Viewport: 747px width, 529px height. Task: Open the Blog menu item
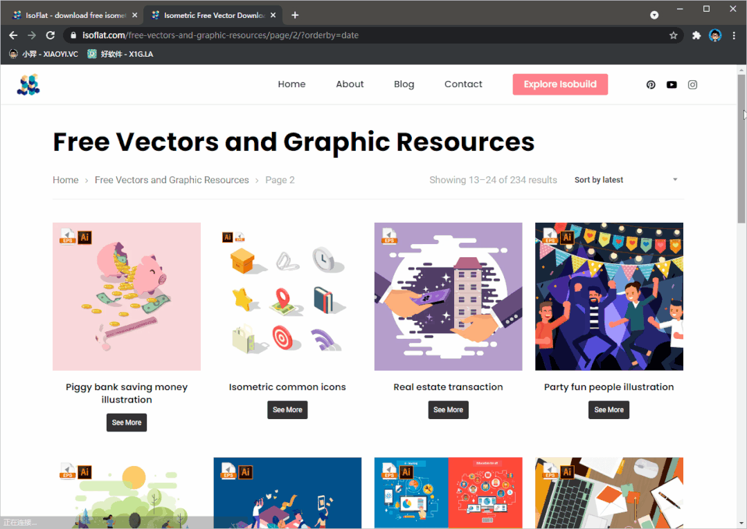coord(404,84)
